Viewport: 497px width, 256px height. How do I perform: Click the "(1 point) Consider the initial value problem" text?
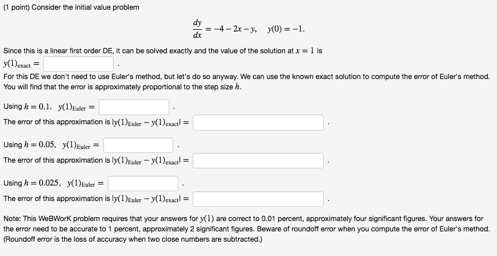tap(71, 7)
